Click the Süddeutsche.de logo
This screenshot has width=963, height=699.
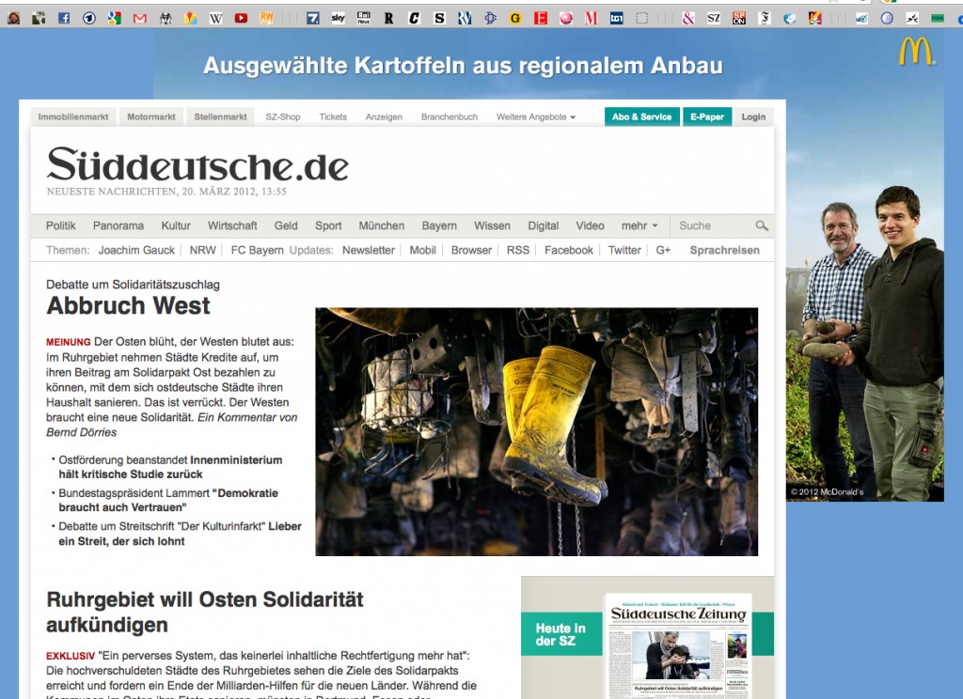pos(197,164)
